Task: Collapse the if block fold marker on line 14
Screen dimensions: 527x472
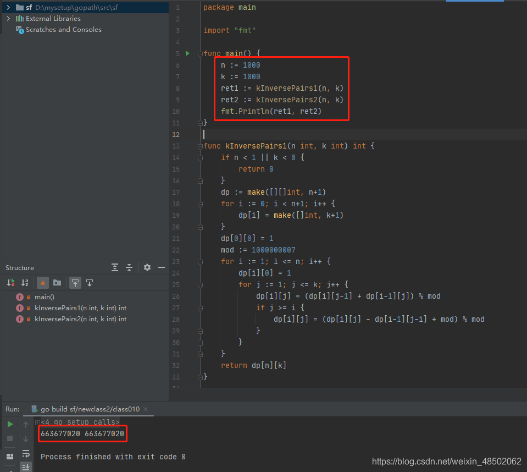Action: click(x=200, y=157)
